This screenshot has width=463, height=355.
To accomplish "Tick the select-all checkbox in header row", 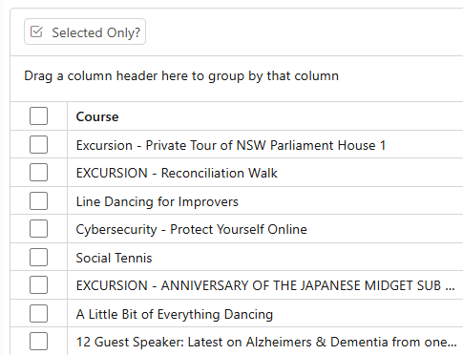I will (x=38, y=116).
